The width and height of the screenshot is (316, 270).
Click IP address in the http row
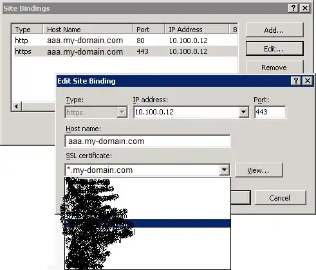188,40
